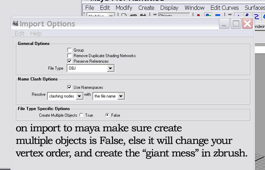265x170 pixels.
Task: Click the Import Options title bar text
Action: (x=47, y=24)
